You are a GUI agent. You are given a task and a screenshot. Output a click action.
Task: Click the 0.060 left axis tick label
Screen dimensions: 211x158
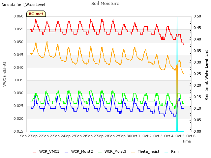[x=18, y=16]
